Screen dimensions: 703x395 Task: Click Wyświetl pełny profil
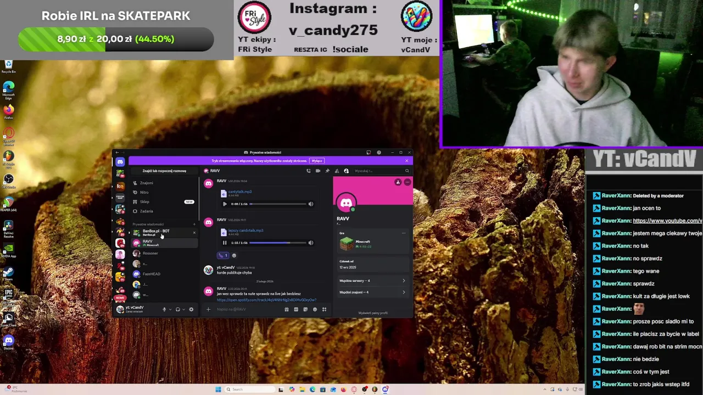(x=373, y=313)
